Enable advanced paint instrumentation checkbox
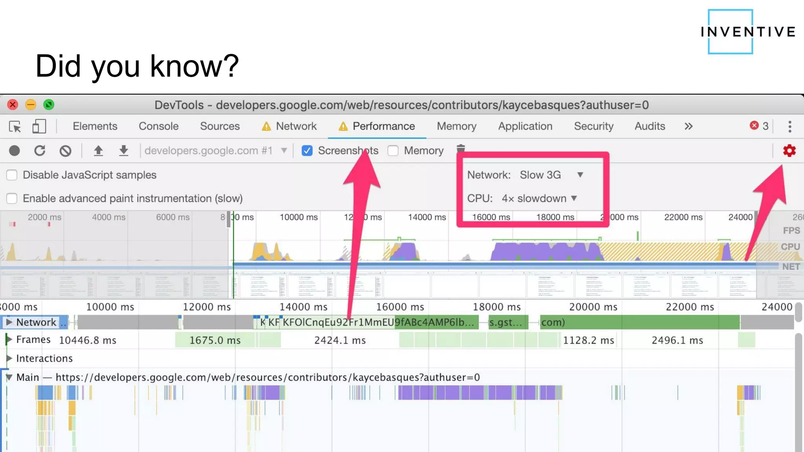 pyautogui.click(x=12, y=199)
